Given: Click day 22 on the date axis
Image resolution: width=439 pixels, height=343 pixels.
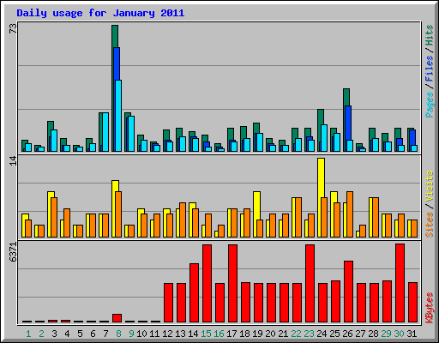Looking at the screenshot, I should coord(296,334).
